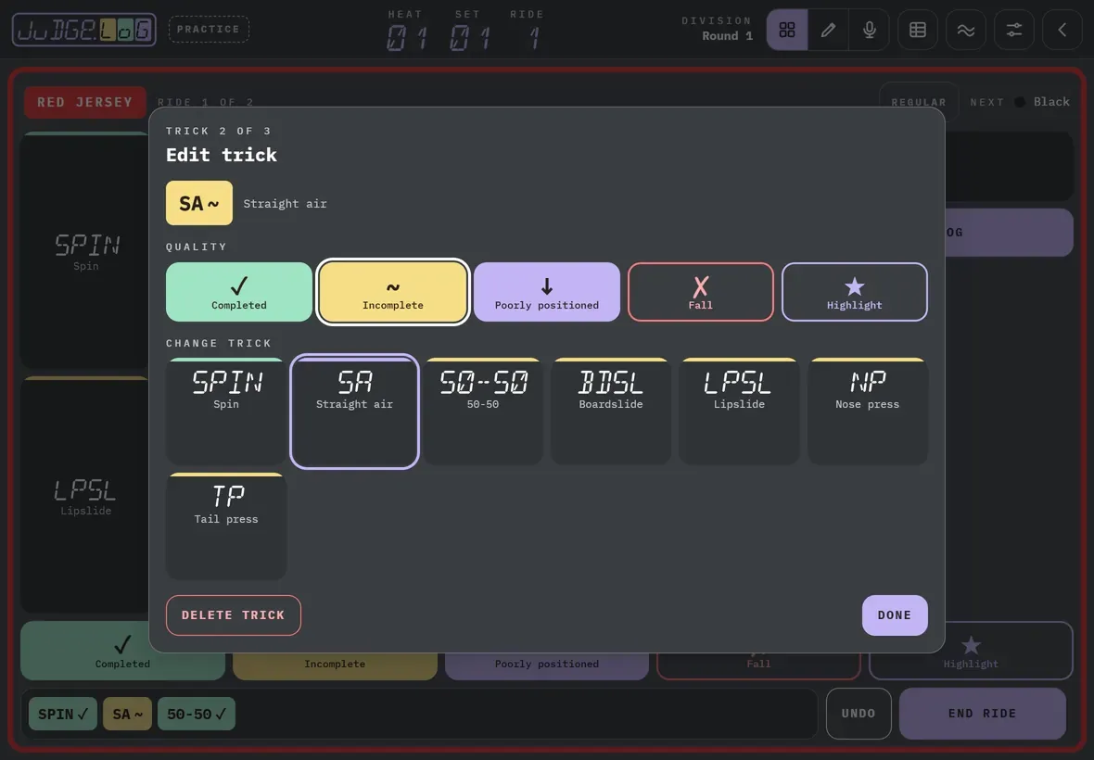Change trick to Nose press
Image resolution: width=1094 pixels, height=760 pixels.
tap(867, 412)
